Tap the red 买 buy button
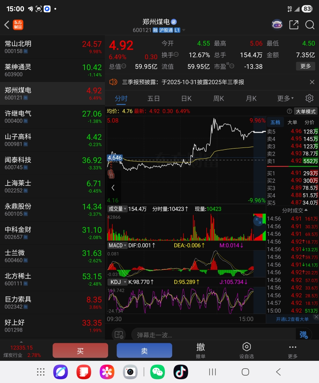 pos(80,351)
